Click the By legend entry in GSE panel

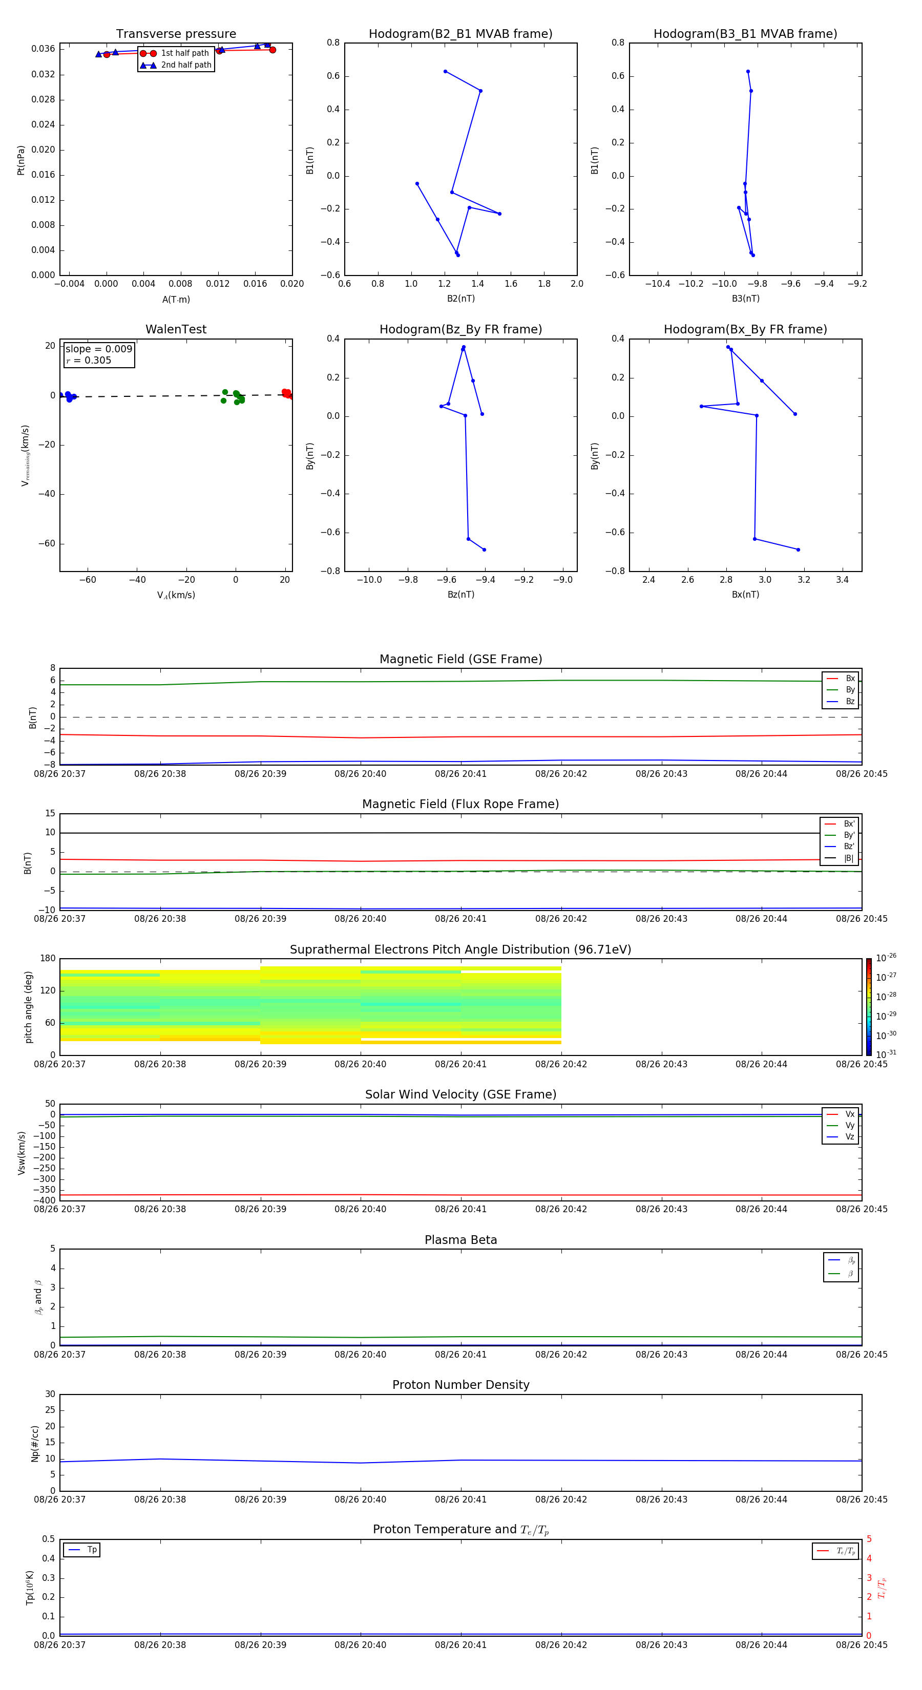[841, 689]
